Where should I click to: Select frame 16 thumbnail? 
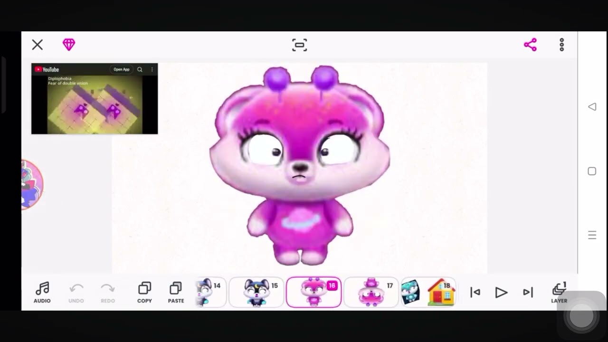313,293
